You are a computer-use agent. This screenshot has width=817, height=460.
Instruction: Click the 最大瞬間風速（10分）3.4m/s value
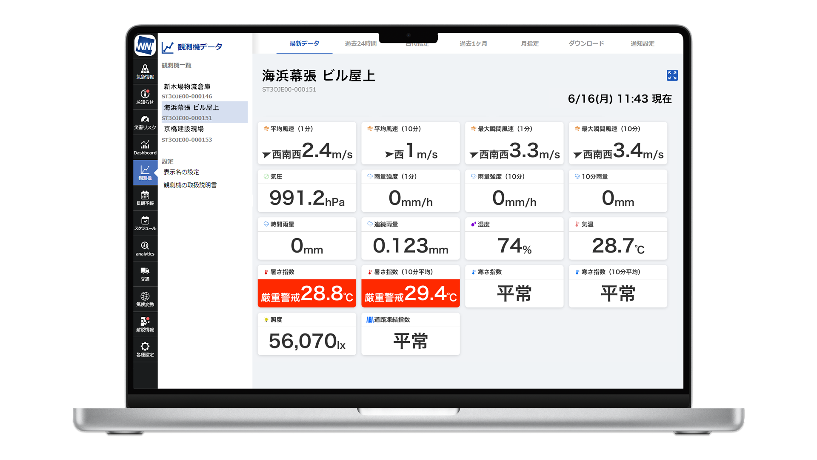click(618, 151)
